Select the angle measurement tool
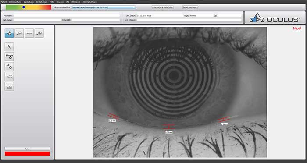 click(9, 77)
